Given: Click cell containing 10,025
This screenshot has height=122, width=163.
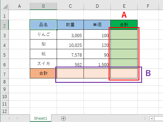Looking at the screenshot, I should (70, 44).
